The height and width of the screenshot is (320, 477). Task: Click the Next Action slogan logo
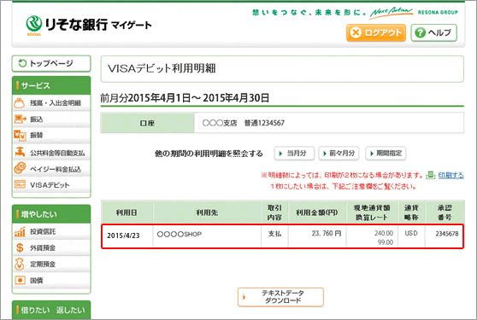391,13
